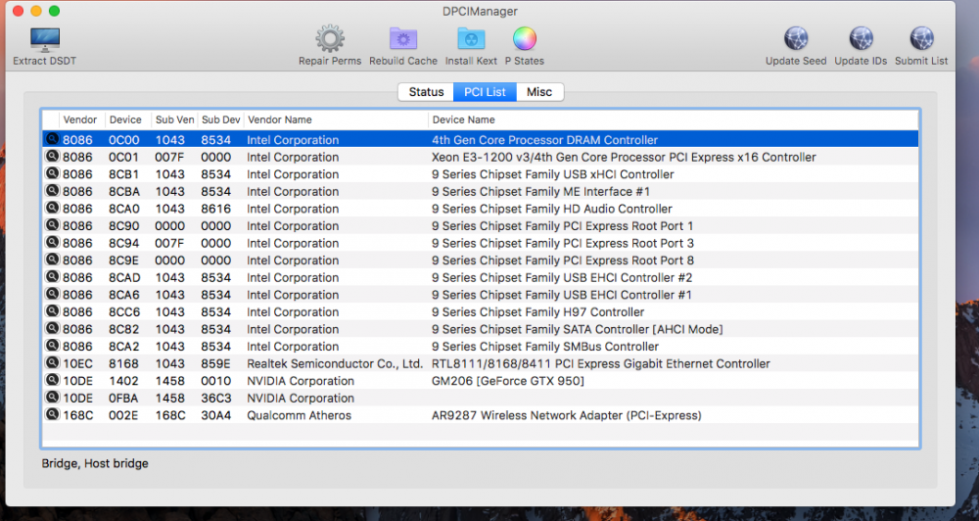Sort by Vendor column header
The width and height of the screenshot is (979, 521).
click(x=80, y=119)
